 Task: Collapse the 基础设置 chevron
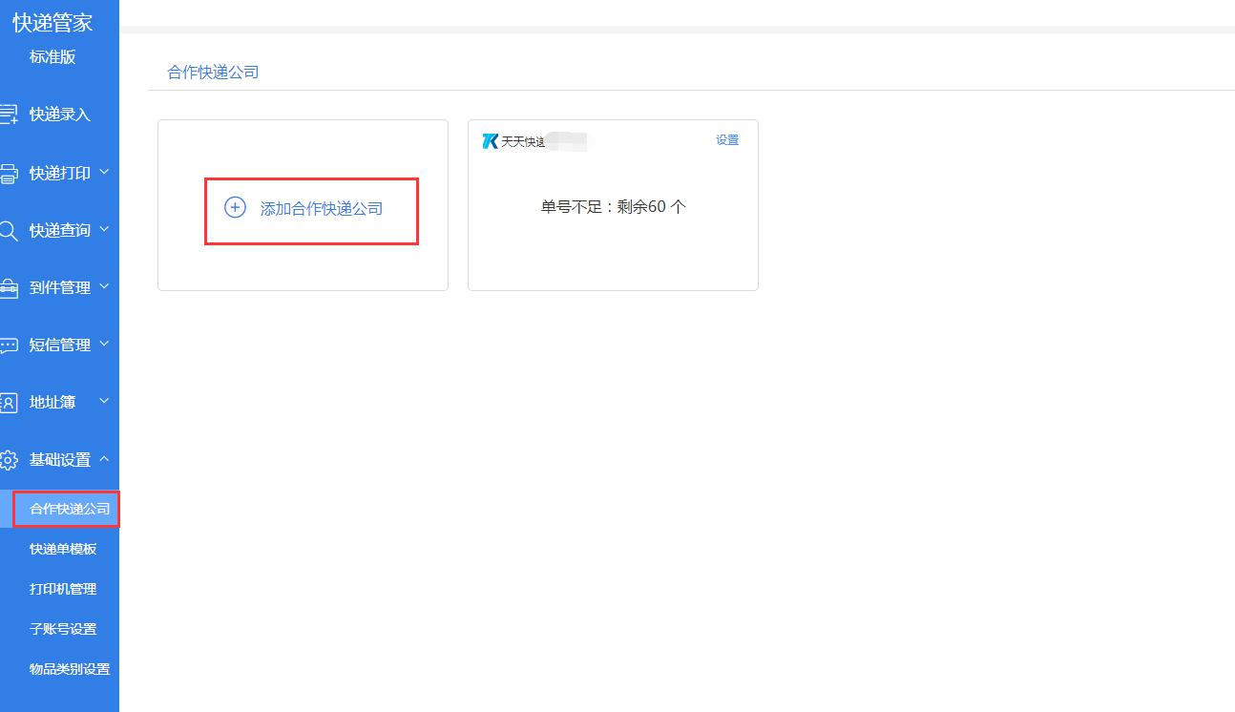click(104, 459)
